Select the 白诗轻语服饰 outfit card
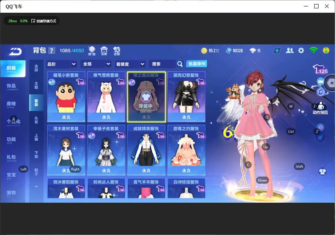335x235 pixels. point(186,188)
